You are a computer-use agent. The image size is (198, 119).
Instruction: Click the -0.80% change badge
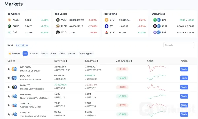pos(122,87)
